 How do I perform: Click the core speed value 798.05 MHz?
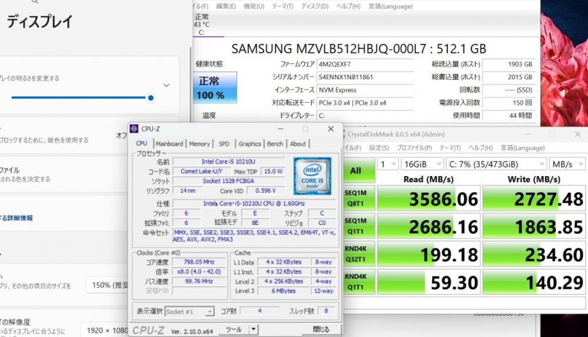point(199,262)
